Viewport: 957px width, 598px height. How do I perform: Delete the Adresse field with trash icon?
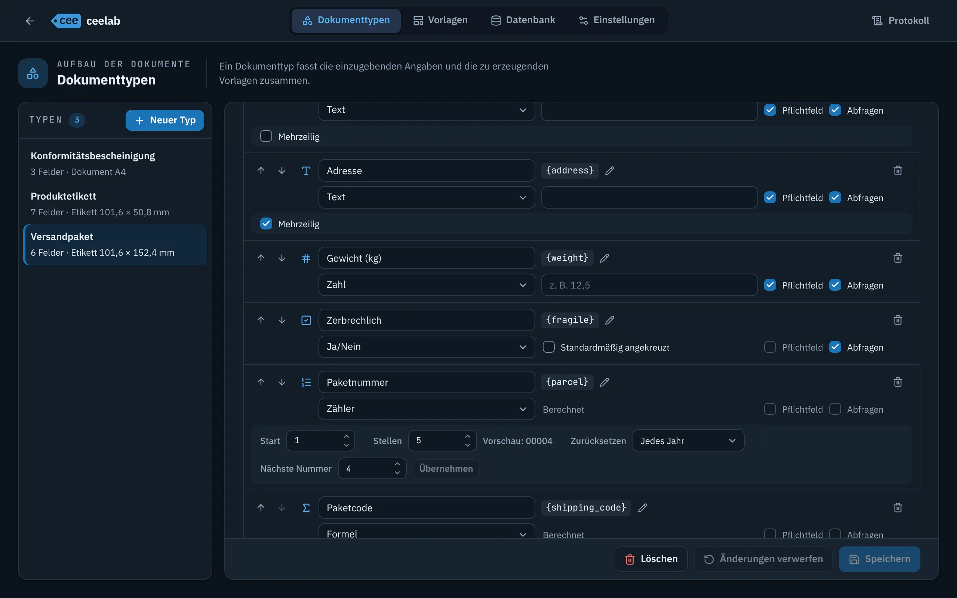(898, 170)
